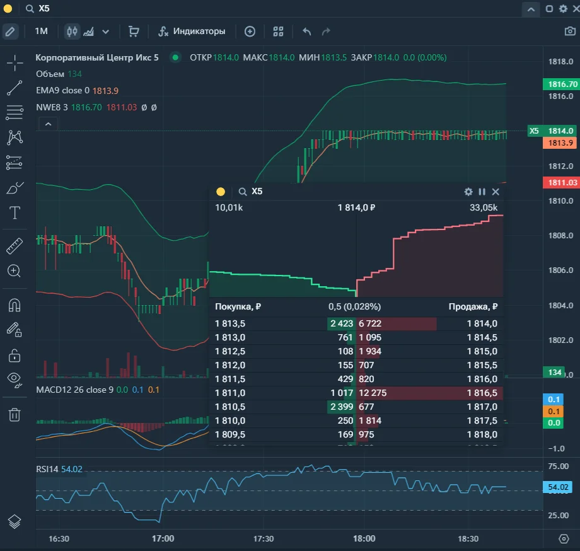Open the main window X5 ticker search
This screenshot has height=551, width=580.
click(x=38, y=8)
